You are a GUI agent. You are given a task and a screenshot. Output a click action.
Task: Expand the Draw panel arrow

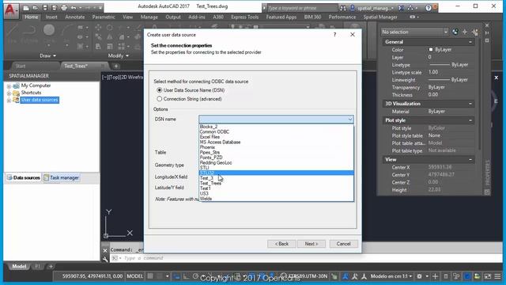point(55,56)
